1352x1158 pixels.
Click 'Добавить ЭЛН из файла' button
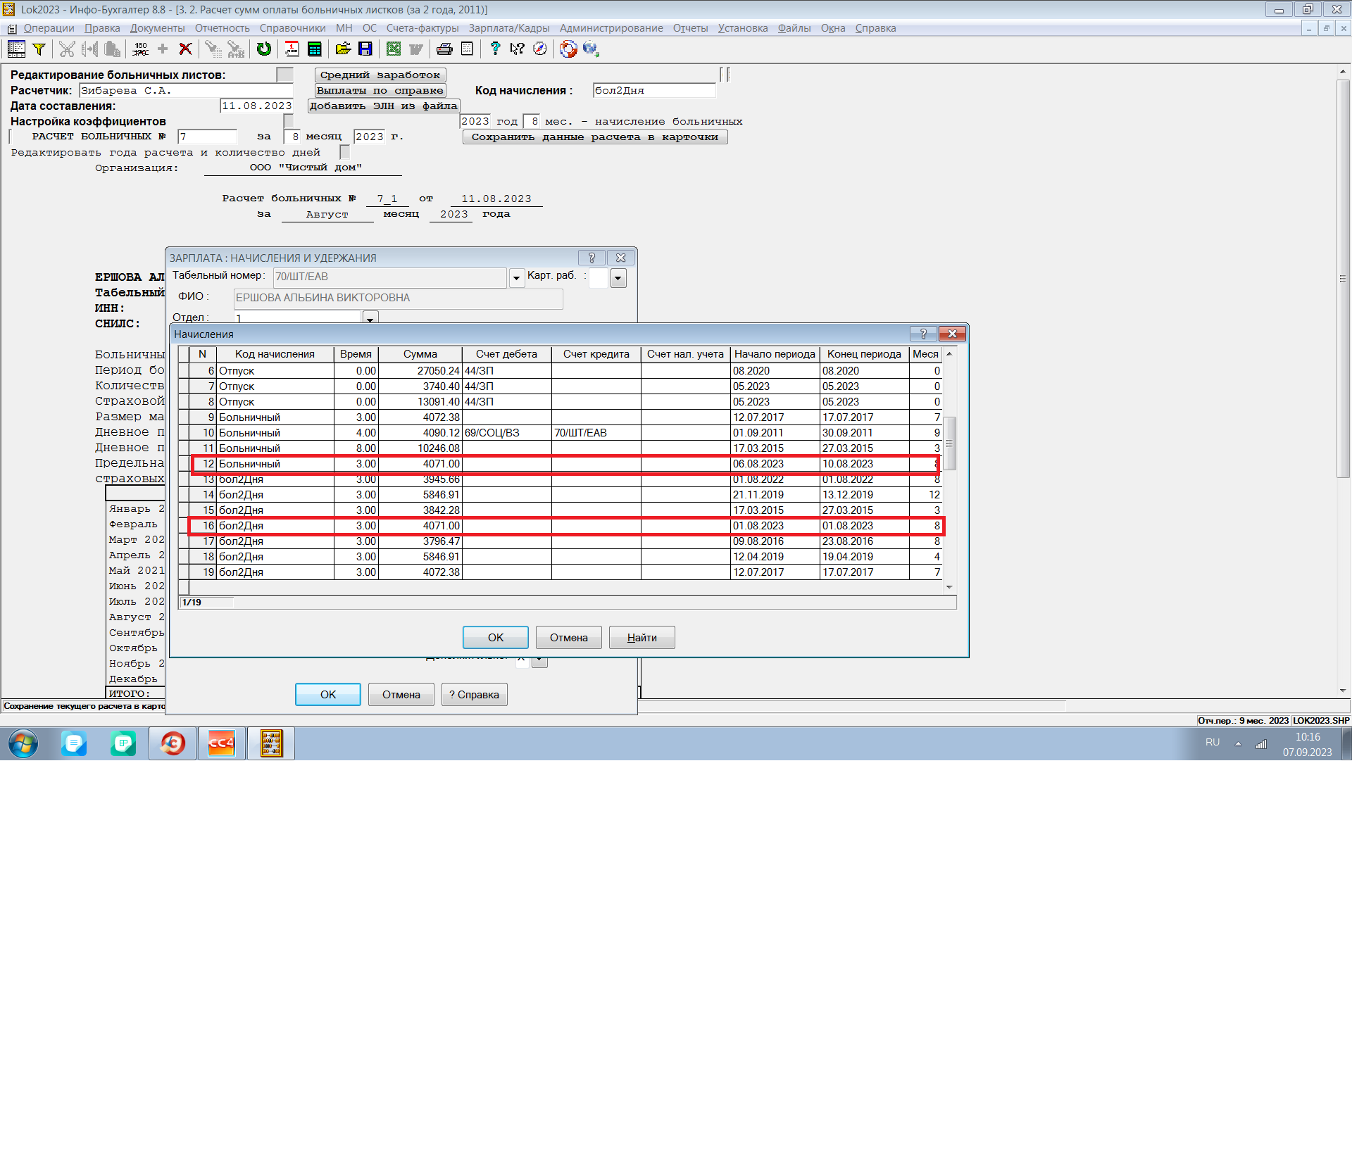point(384,106)
